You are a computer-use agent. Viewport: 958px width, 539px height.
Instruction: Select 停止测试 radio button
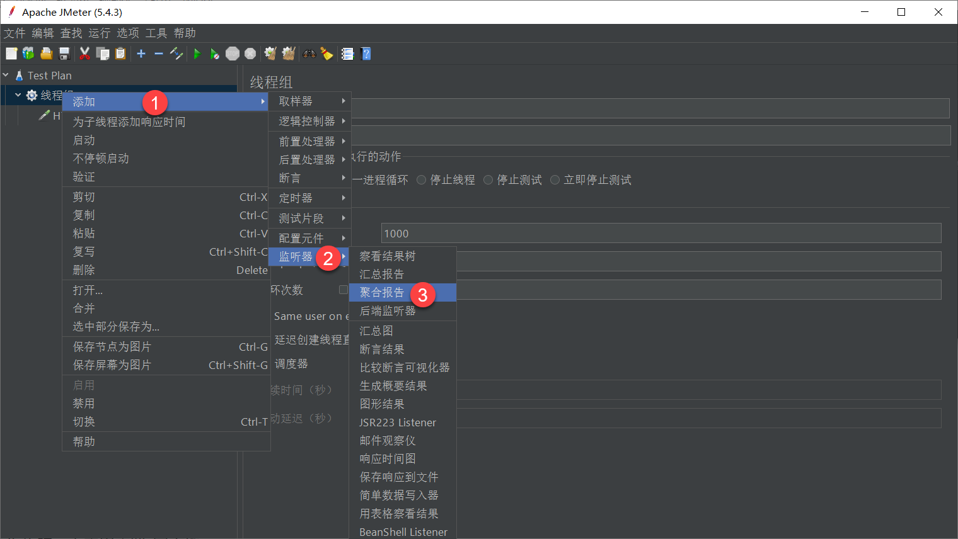point(488,180)
